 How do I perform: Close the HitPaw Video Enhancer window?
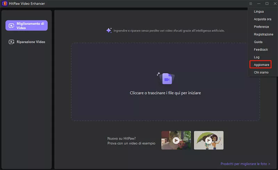click(x=275, y=3)
